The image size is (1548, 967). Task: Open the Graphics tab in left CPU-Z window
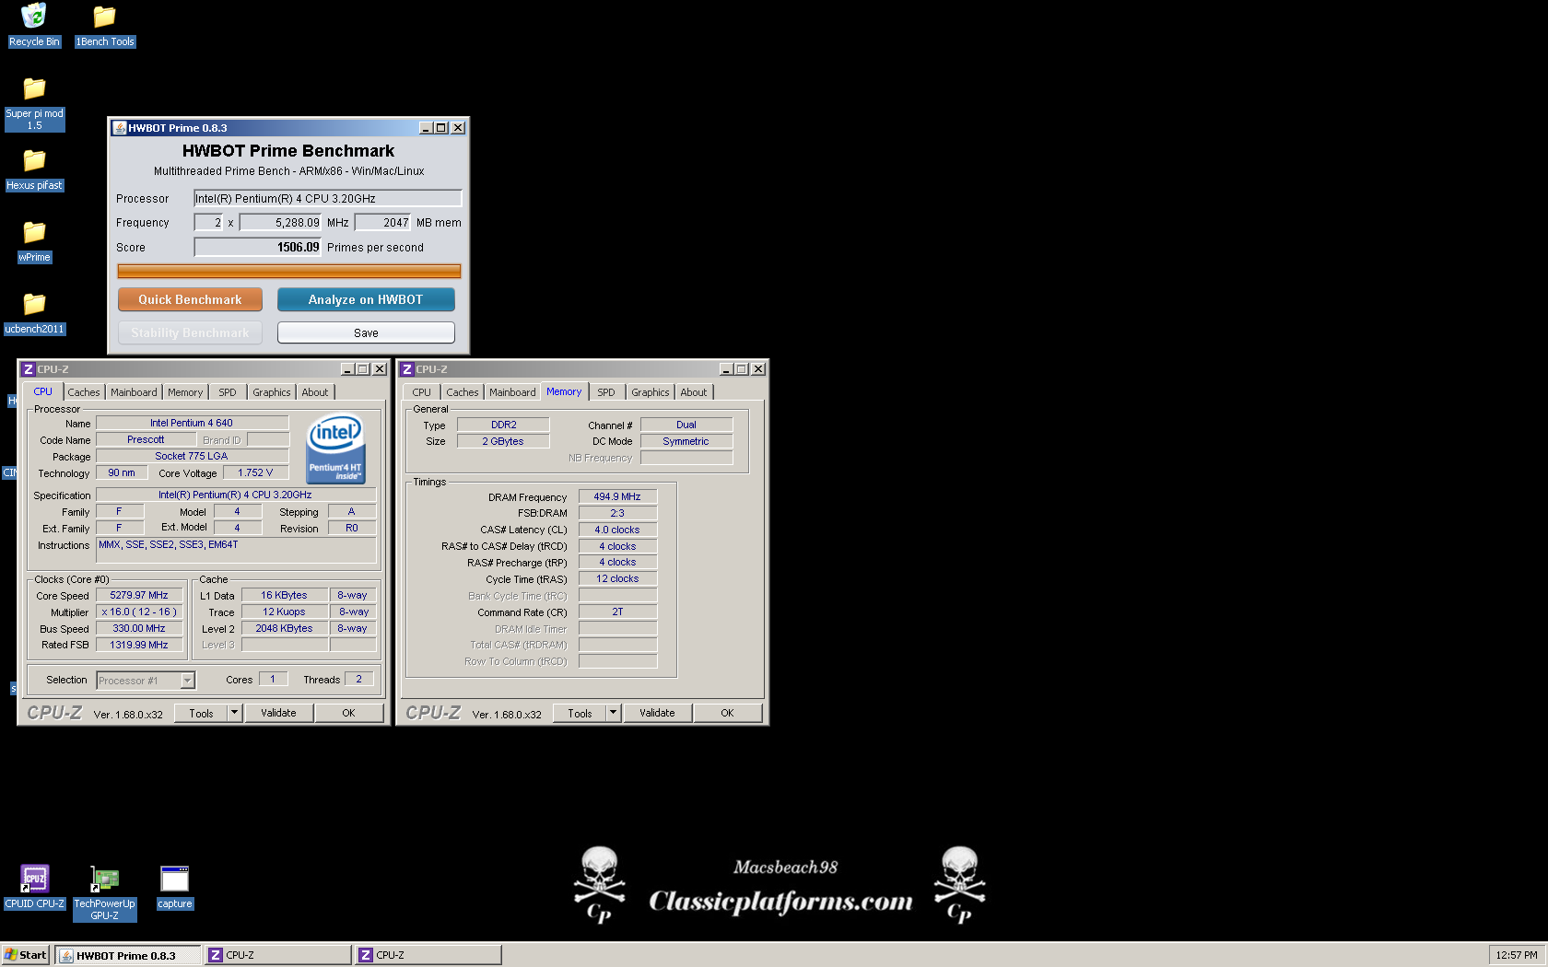point(272,392)
